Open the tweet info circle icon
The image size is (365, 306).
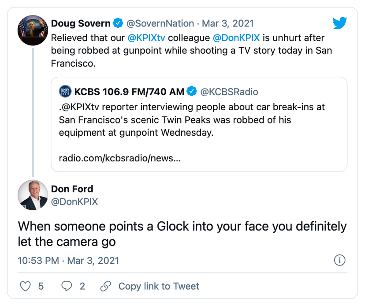pyautogui.click(x=339, y=260)
